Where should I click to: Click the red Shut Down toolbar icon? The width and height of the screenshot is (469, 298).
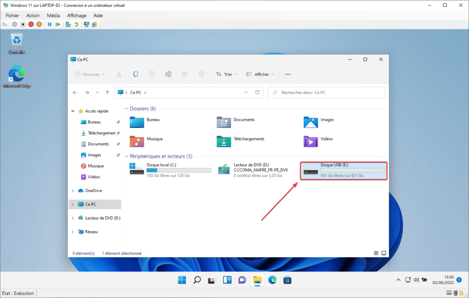click(31, 24)
